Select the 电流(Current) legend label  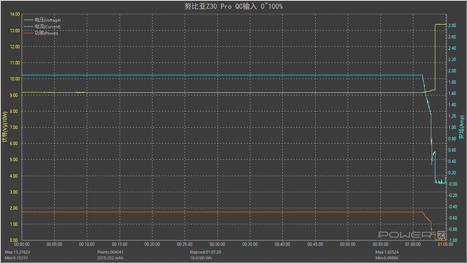pyautogui.click(x=47, y=26)
